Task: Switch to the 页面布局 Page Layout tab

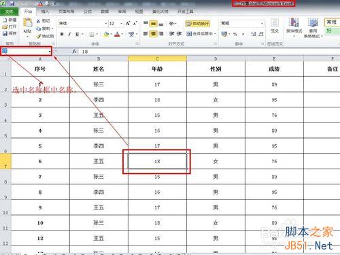Action: click(x=66, y=12)
